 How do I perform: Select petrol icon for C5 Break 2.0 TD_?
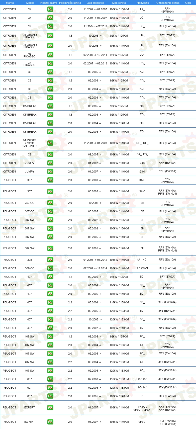[50, 132]
